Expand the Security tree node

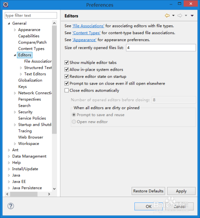click(15, 112)
